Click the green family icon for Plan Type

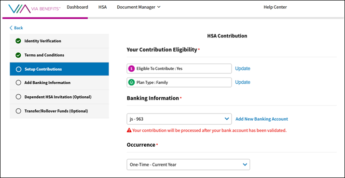point(131,83)
